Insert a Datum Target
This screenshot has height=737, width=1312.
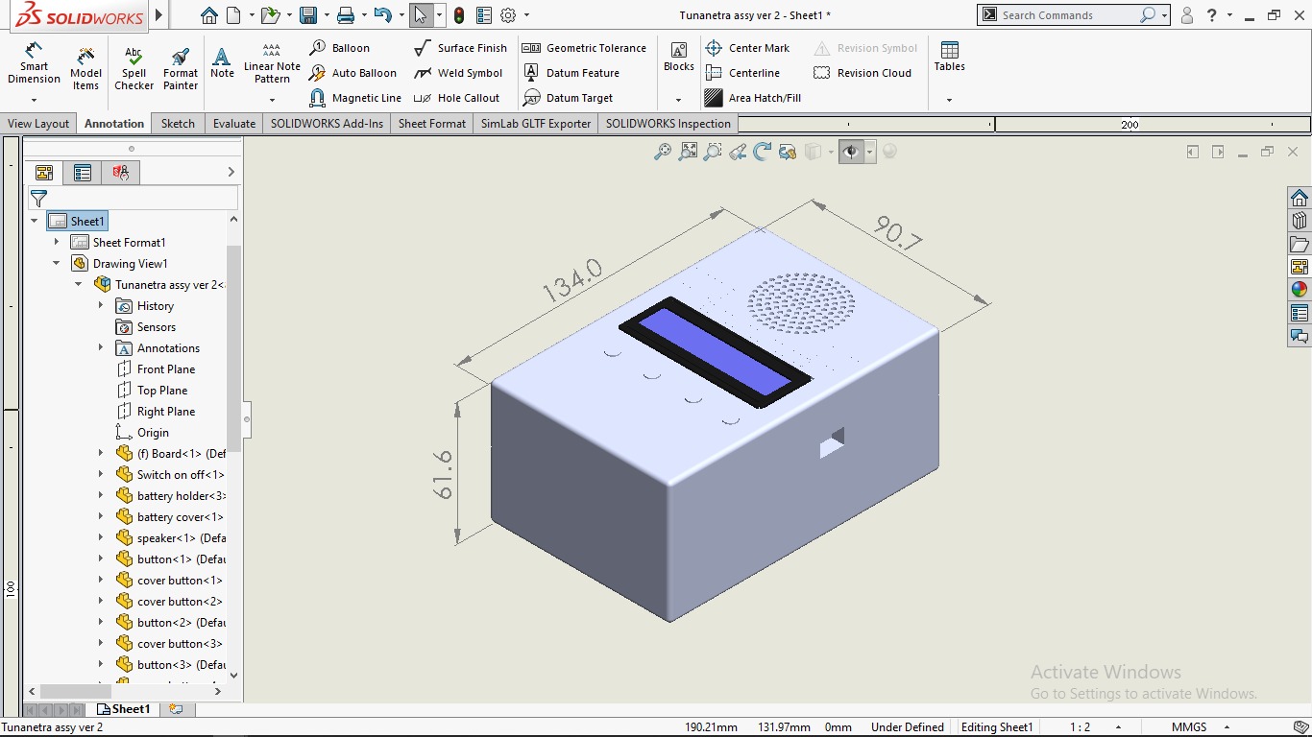click(x=570, y=98)
